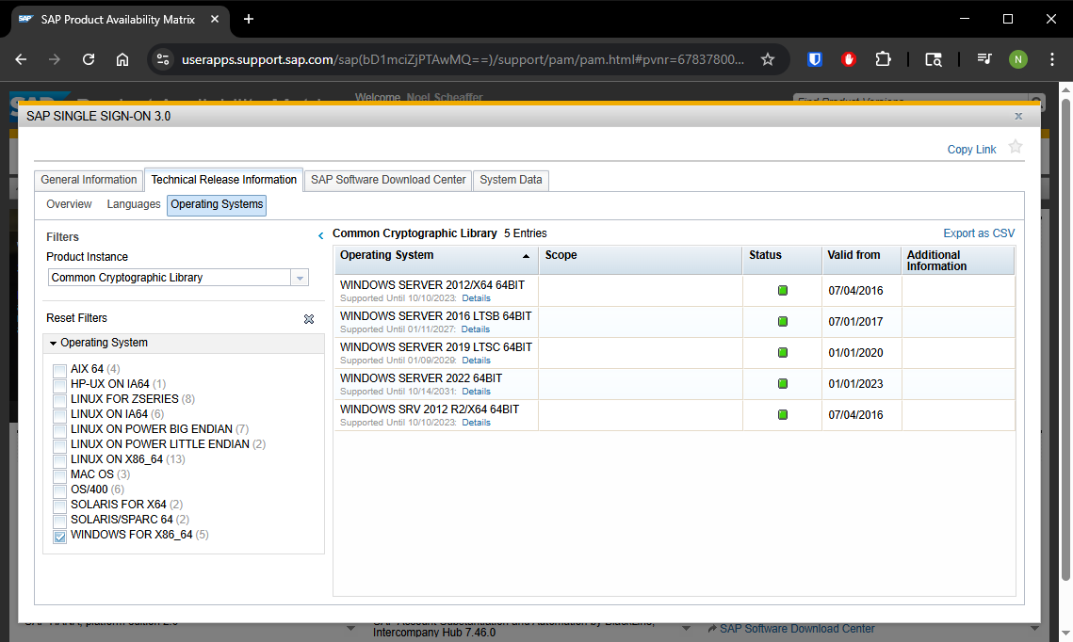Open the Product Instance dropdown

[x=300, y=278]
